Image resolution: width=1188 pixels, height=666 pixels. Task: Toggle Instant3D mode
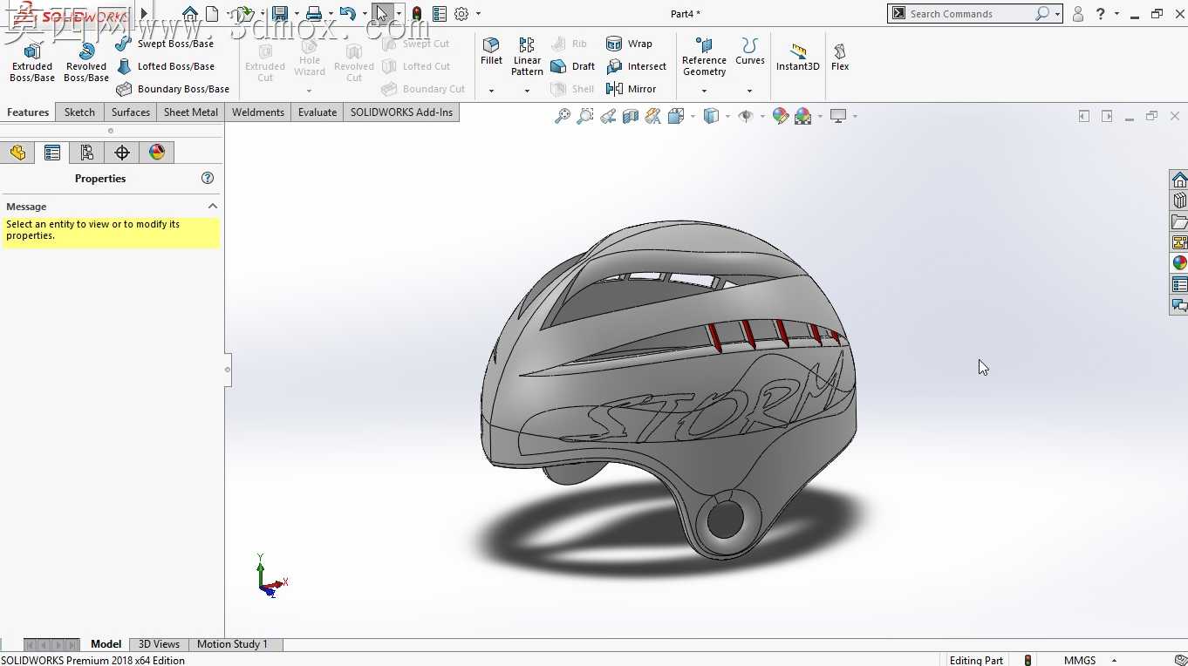coord(797,58)
